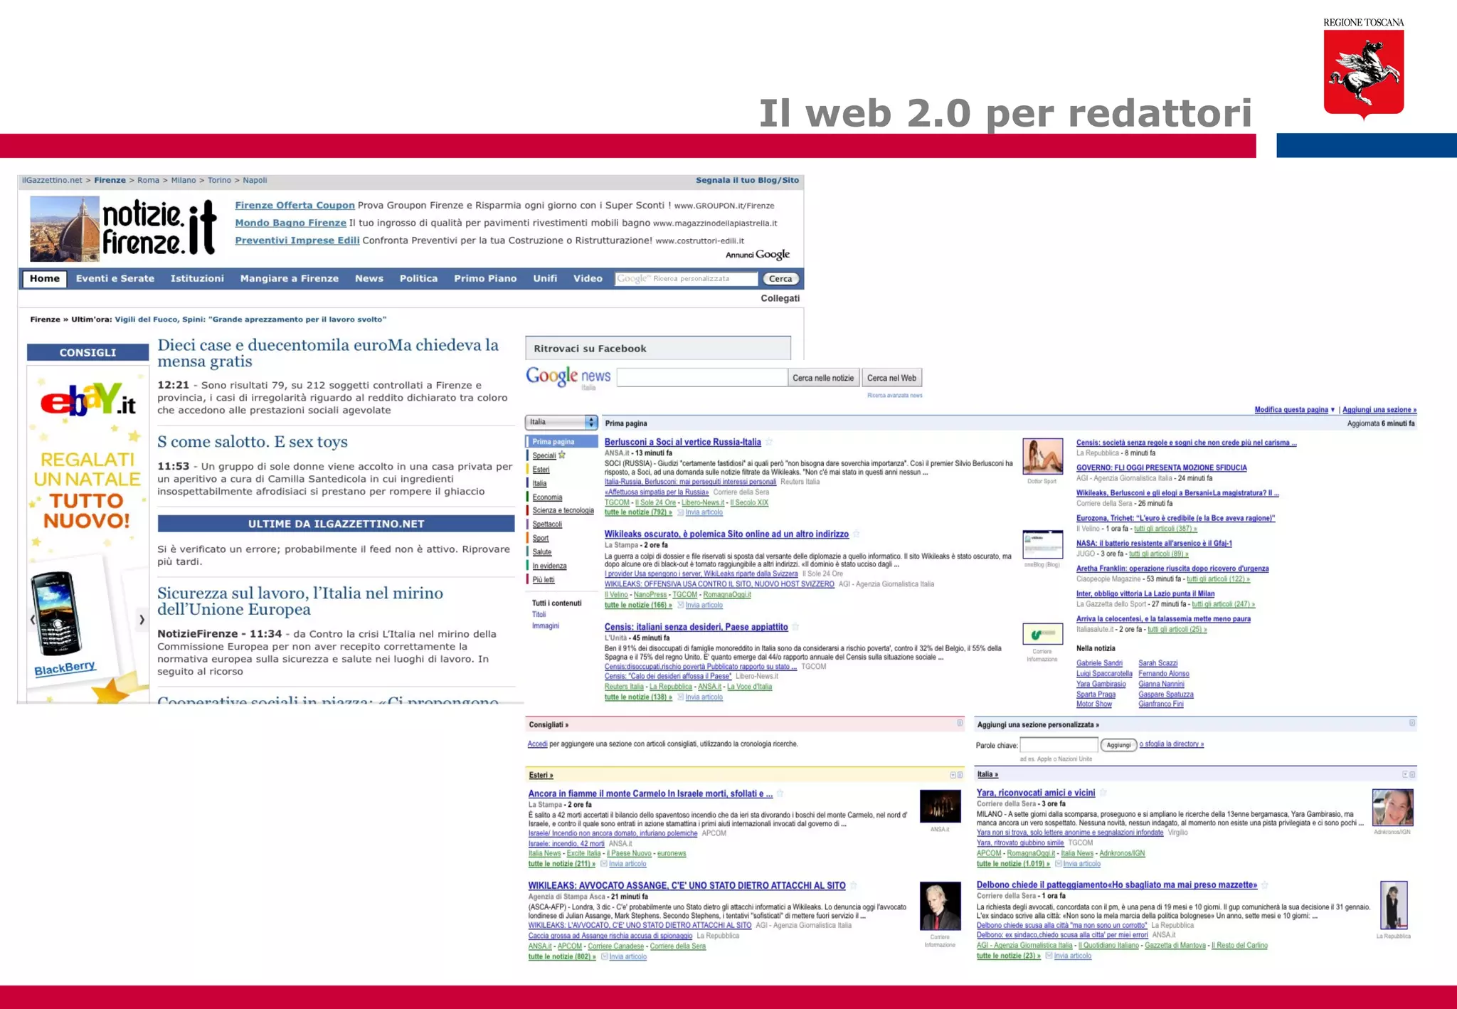This screenshot has height=1009, width=1457.
Task: Select Prima pagina in Google News sidebar
Action: [x=562, y=442]
